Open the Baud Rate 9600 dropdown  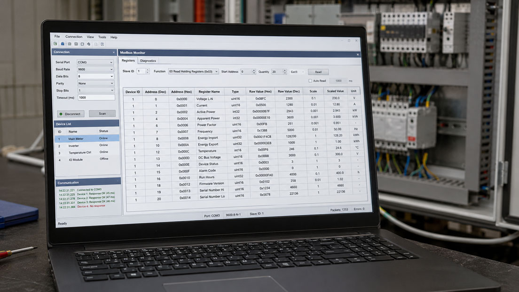click(x=95, y=69)
